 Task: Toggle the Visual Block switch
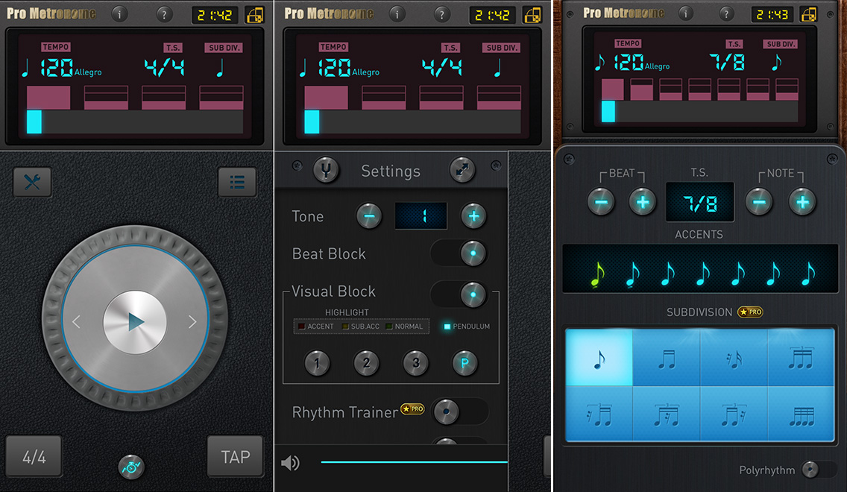[x=459, y=294]
